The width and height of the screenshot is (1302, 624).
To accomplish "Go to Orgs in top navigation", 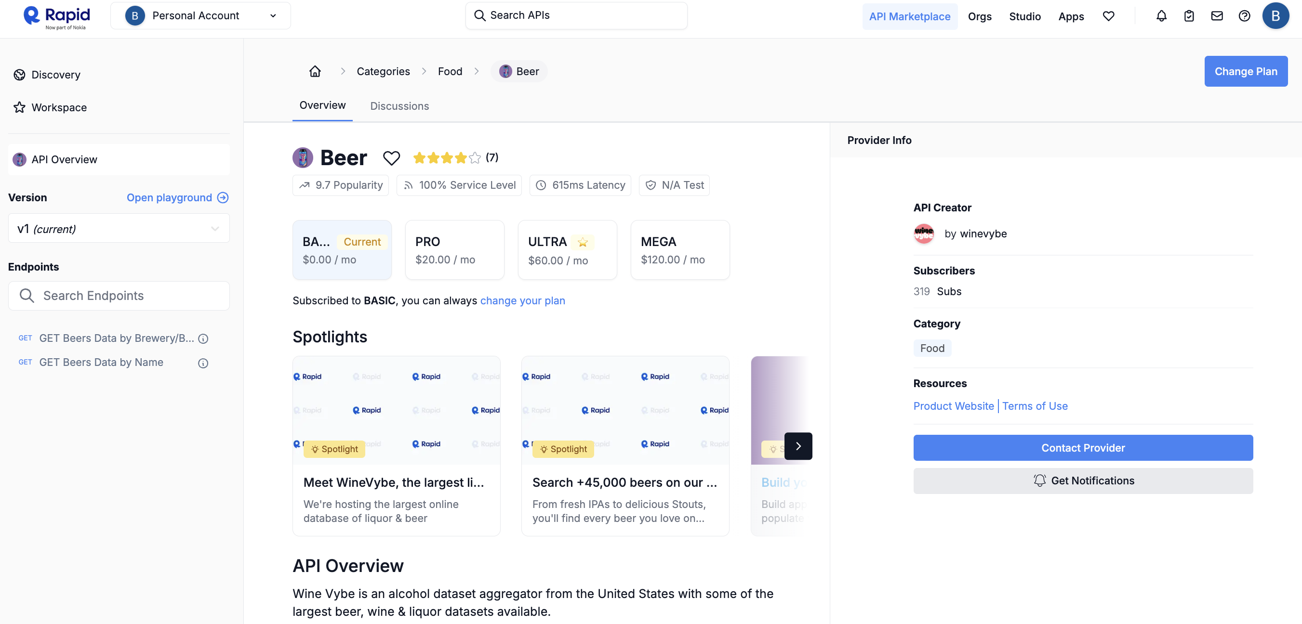I will (979, 17).
